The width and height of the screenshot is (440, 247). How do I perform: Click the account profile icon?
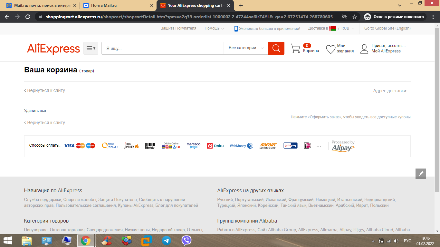click(364, 49)
